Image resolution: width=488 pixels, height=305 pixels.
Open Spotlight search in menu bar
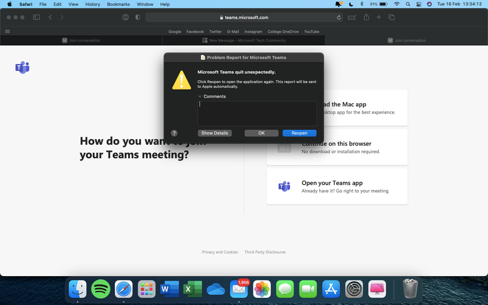408,4
